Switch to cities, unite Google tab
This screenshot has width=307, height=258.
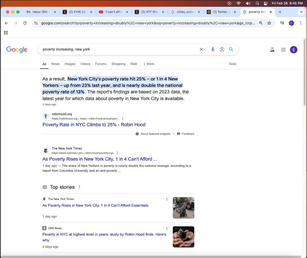185,12
